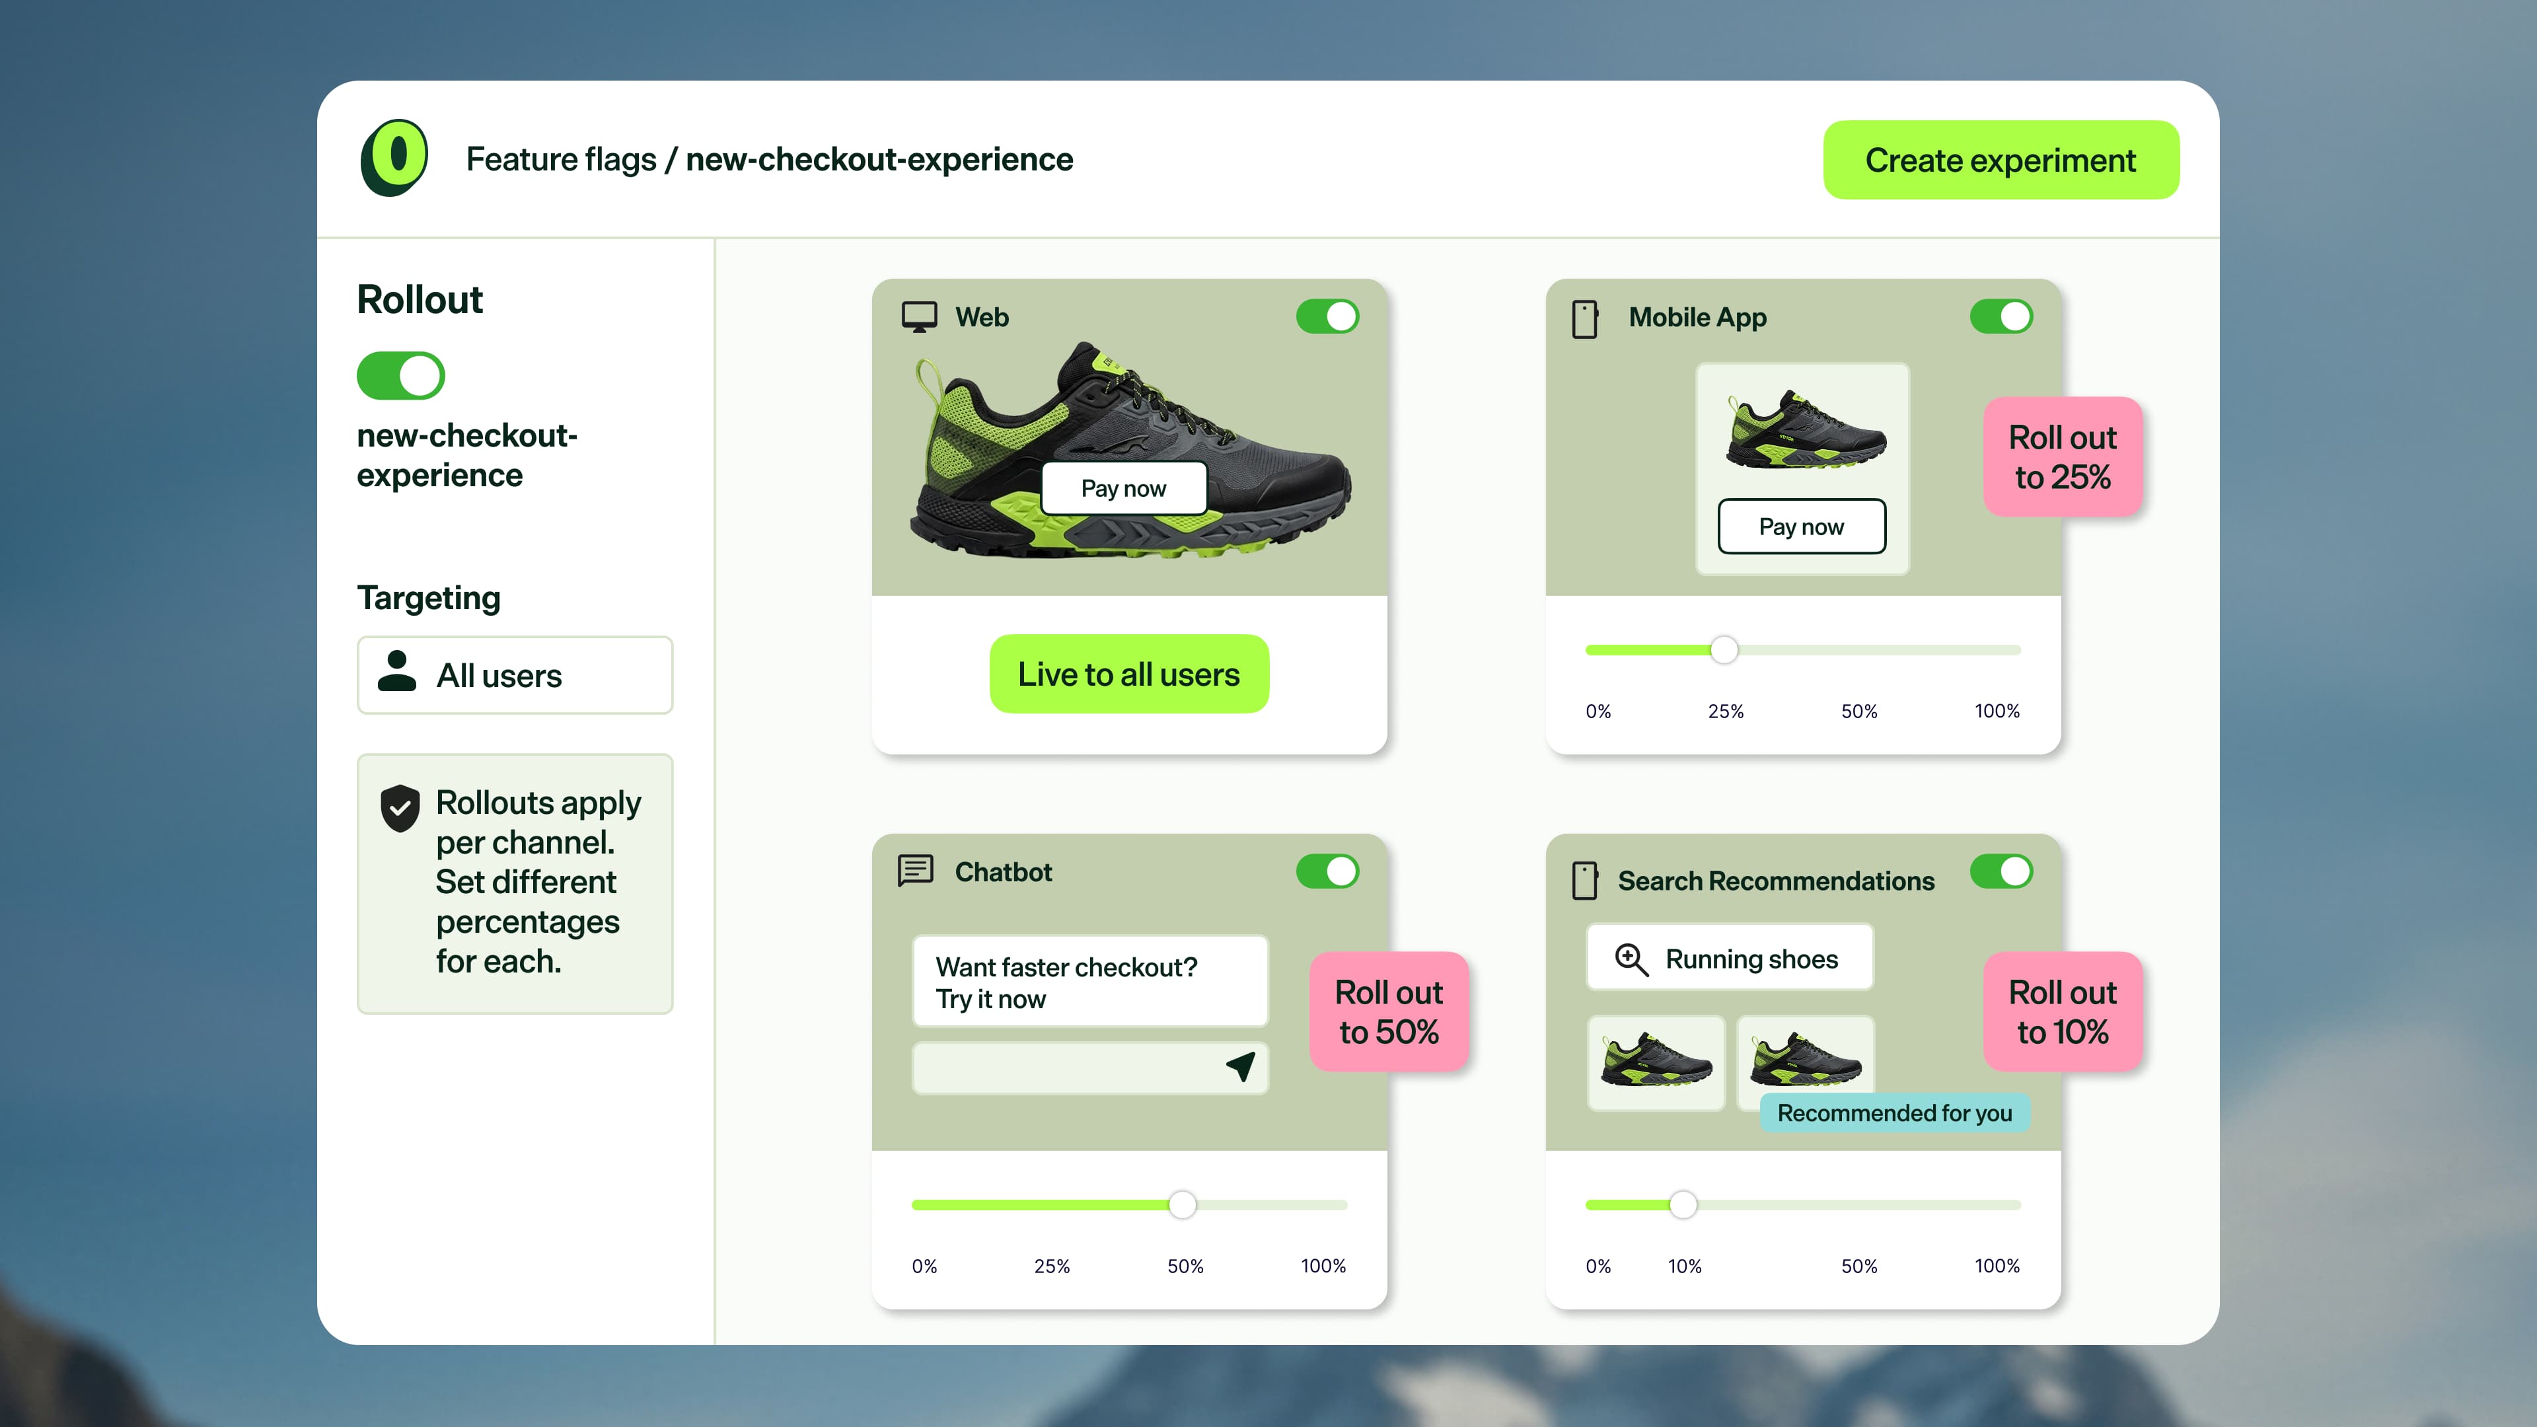2537x1427 pixels.
Task: Click Want faster checkout message bubble
Action: (1090, 982)
